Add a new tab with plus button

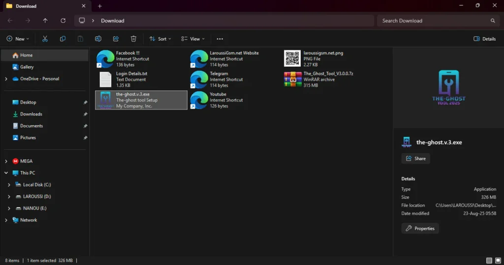tap(100, 6)
